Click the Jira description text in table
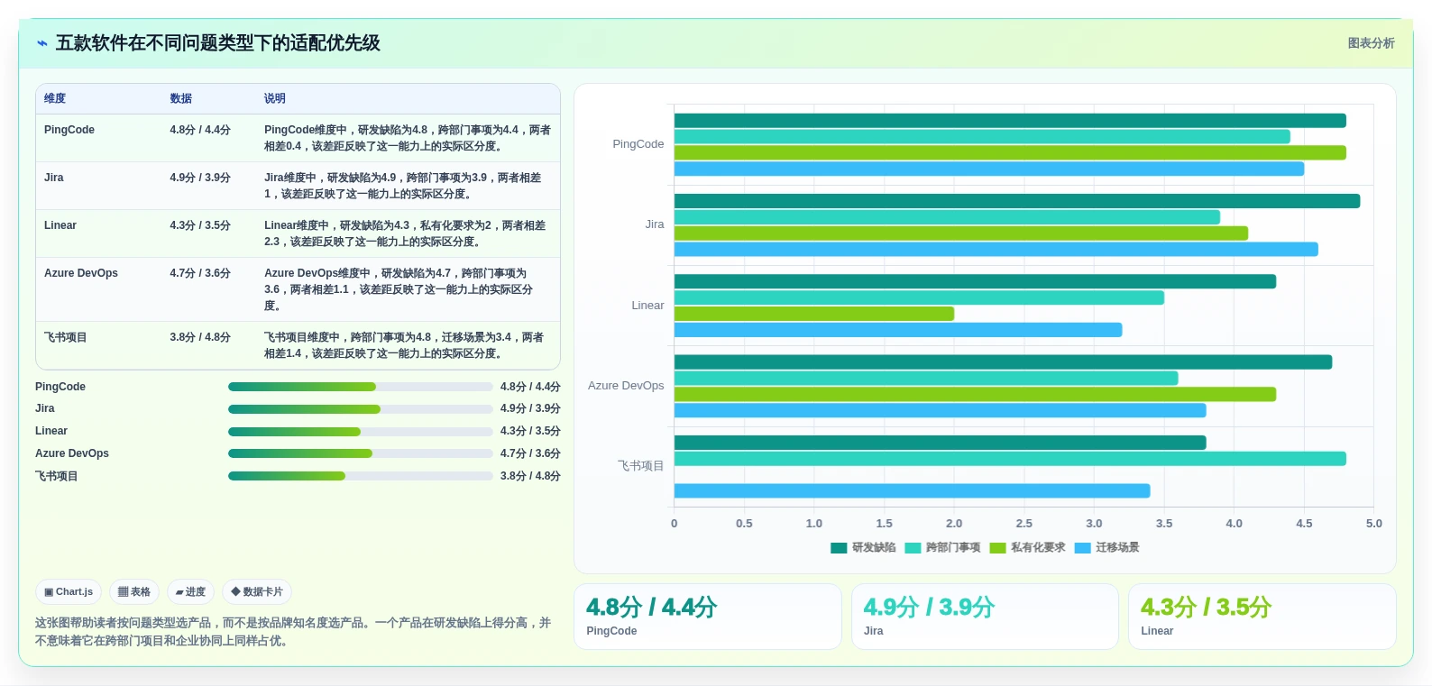 (x=403, y=186)
